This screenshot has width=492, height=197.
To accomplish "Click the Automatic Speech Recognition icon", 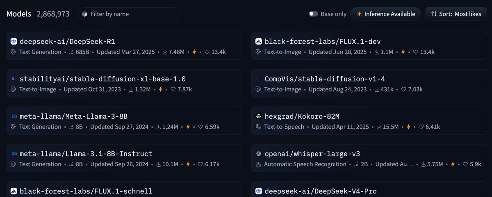I will point(258,165).
